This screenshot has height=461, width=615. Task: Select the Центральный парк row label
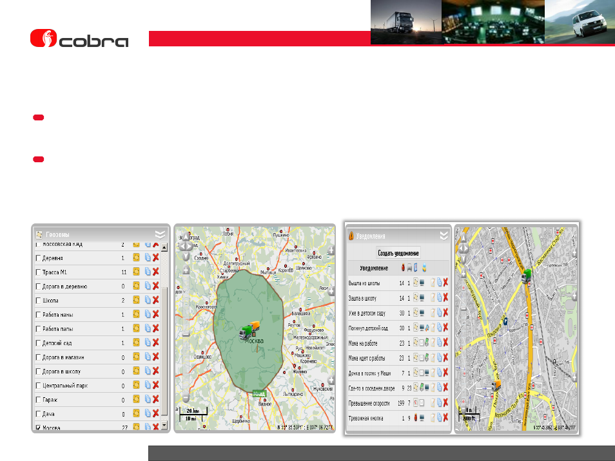tap(65, 386)
